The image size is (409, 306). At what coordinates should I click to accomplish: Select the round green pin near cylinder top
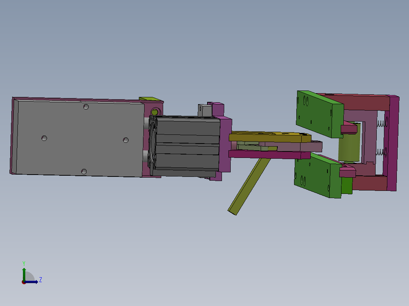coord(154,112)
